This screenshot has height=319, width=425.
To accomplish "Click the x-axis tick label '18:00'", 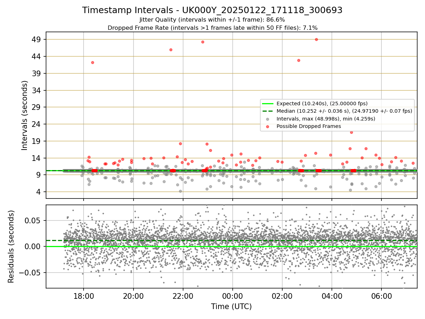I will (84, 296).
